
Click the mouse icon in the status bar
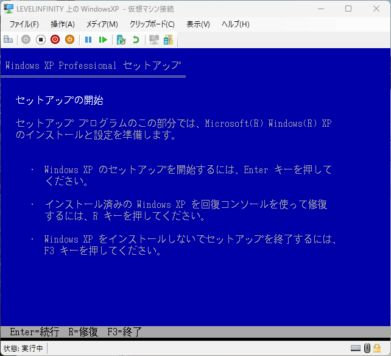point(367,347)
